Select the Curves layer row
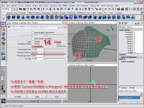Image resolution: width=144 pixels, height=108 pixels. point(129,98)
